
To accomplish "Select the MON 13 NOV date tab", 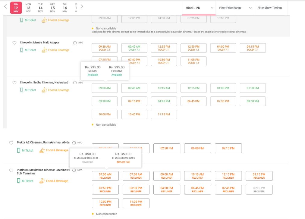I will 28,8.
